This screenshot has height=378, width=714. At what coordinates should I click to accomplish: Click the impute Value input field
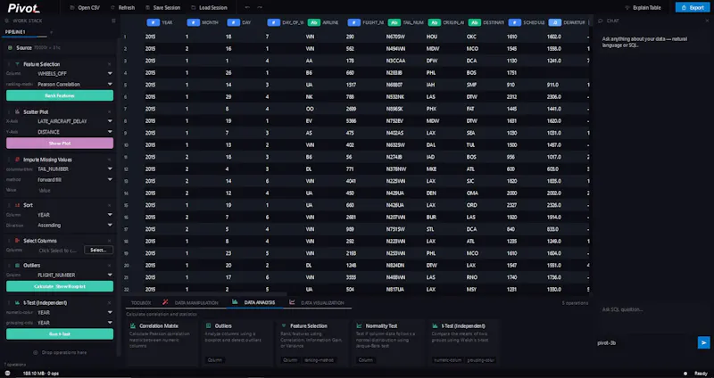tap(75, 191)
